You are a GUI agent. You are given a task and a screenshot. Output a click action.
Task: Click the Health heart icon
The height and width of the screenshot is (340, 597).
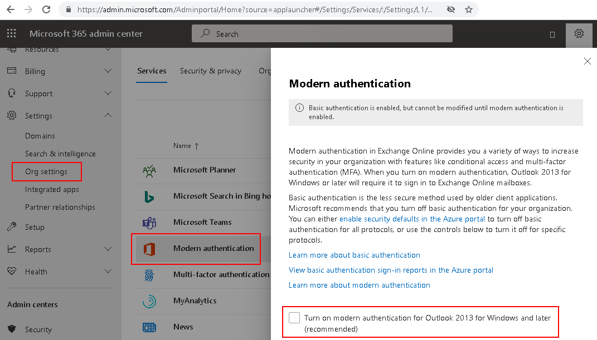(x=12, y=271)
